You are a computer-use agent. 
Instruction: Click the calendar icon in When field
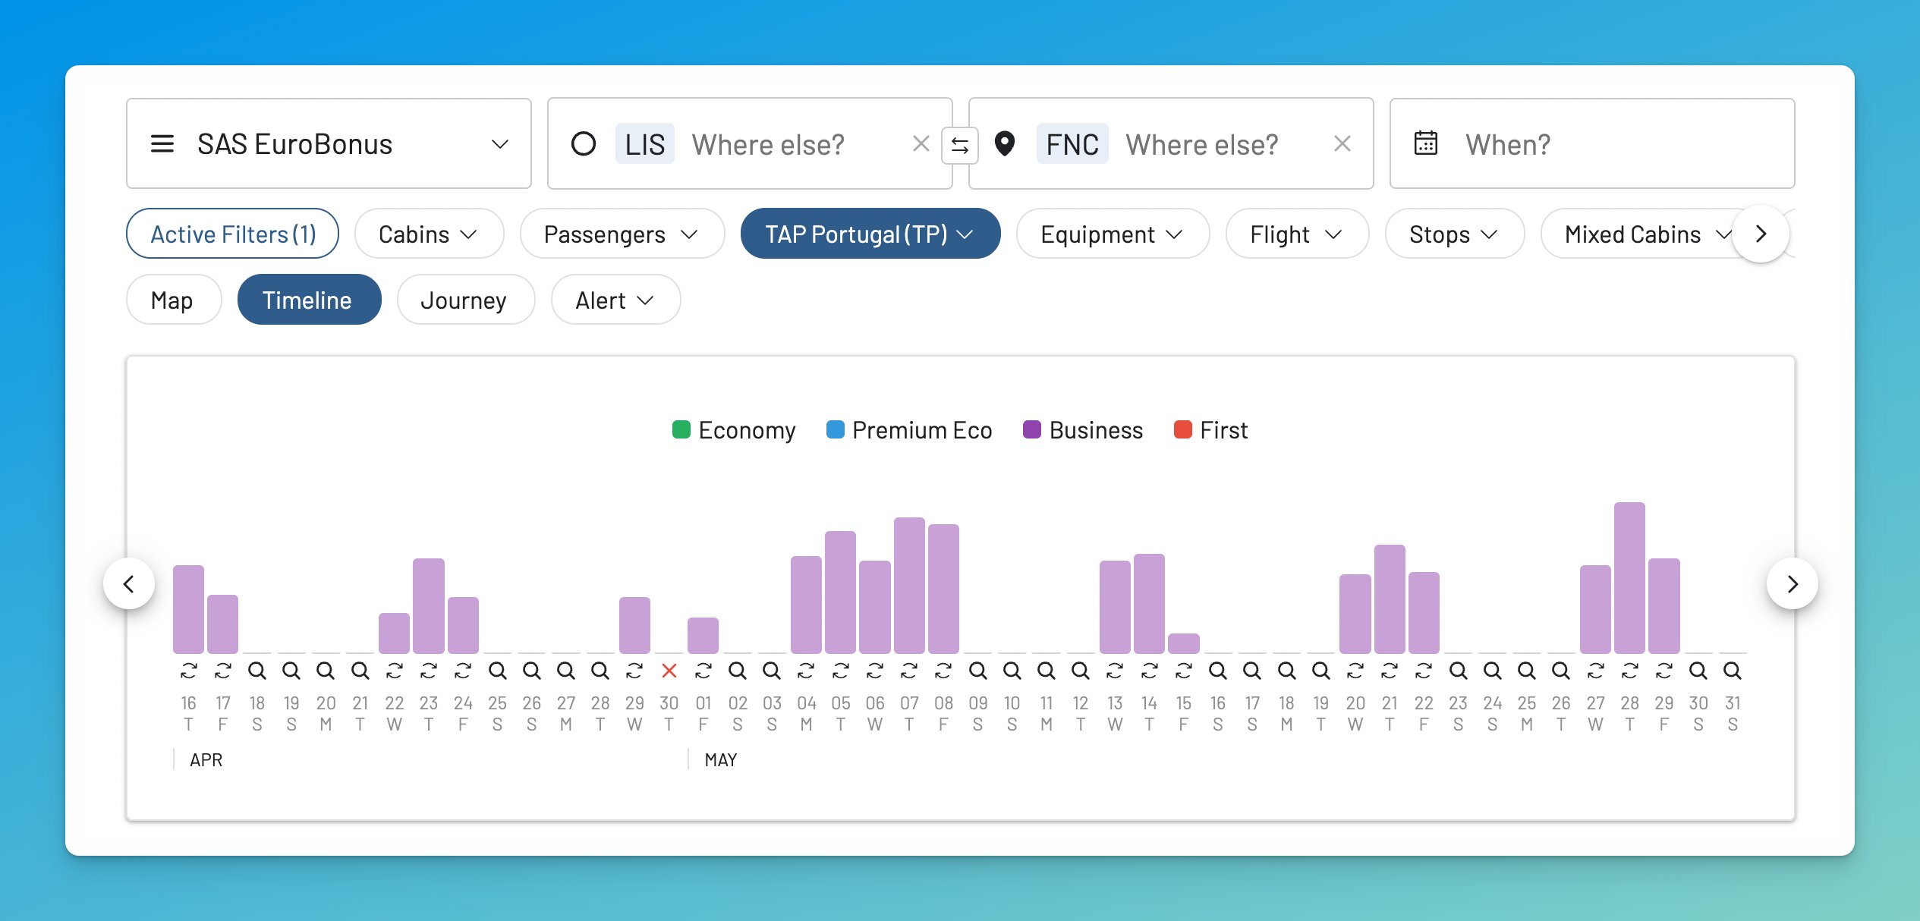click(1425, 143)
